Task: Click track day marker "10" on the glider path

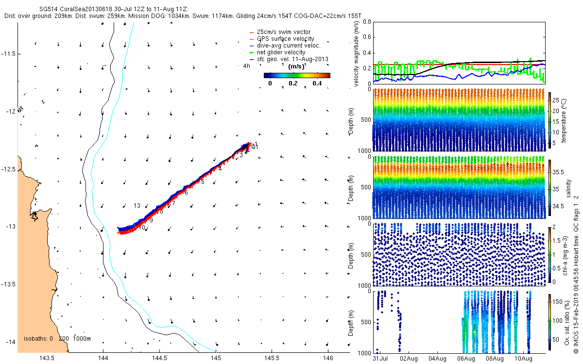Action: [x=142, y=228]
